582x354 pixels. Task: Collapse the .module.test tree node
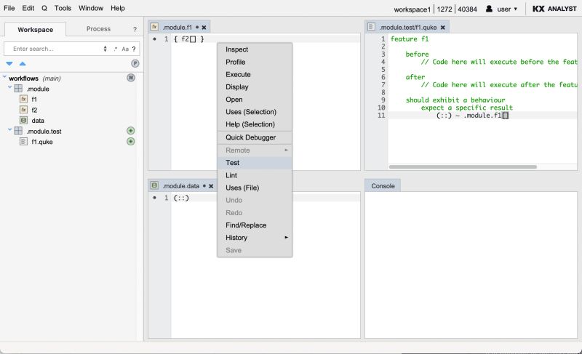(x=10, y=129)
